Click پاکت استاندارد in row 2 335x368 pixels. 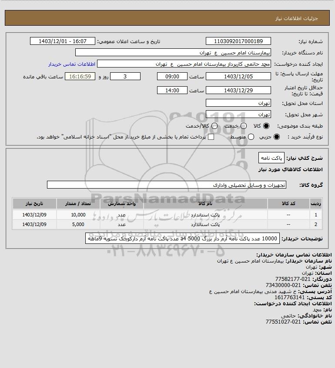[x=205, y=225]
